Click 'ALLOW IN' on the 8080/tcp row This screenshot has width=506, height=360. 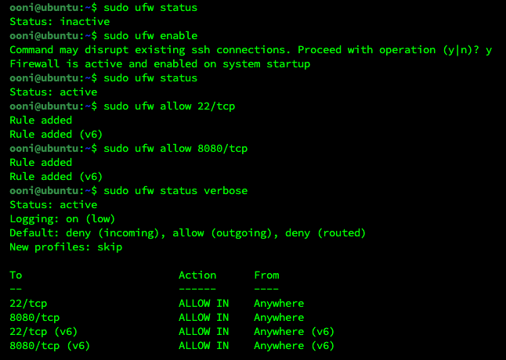[204, 318]
